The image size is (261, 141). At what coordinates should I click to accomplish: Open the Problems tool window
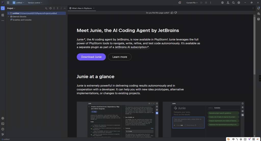3,129
